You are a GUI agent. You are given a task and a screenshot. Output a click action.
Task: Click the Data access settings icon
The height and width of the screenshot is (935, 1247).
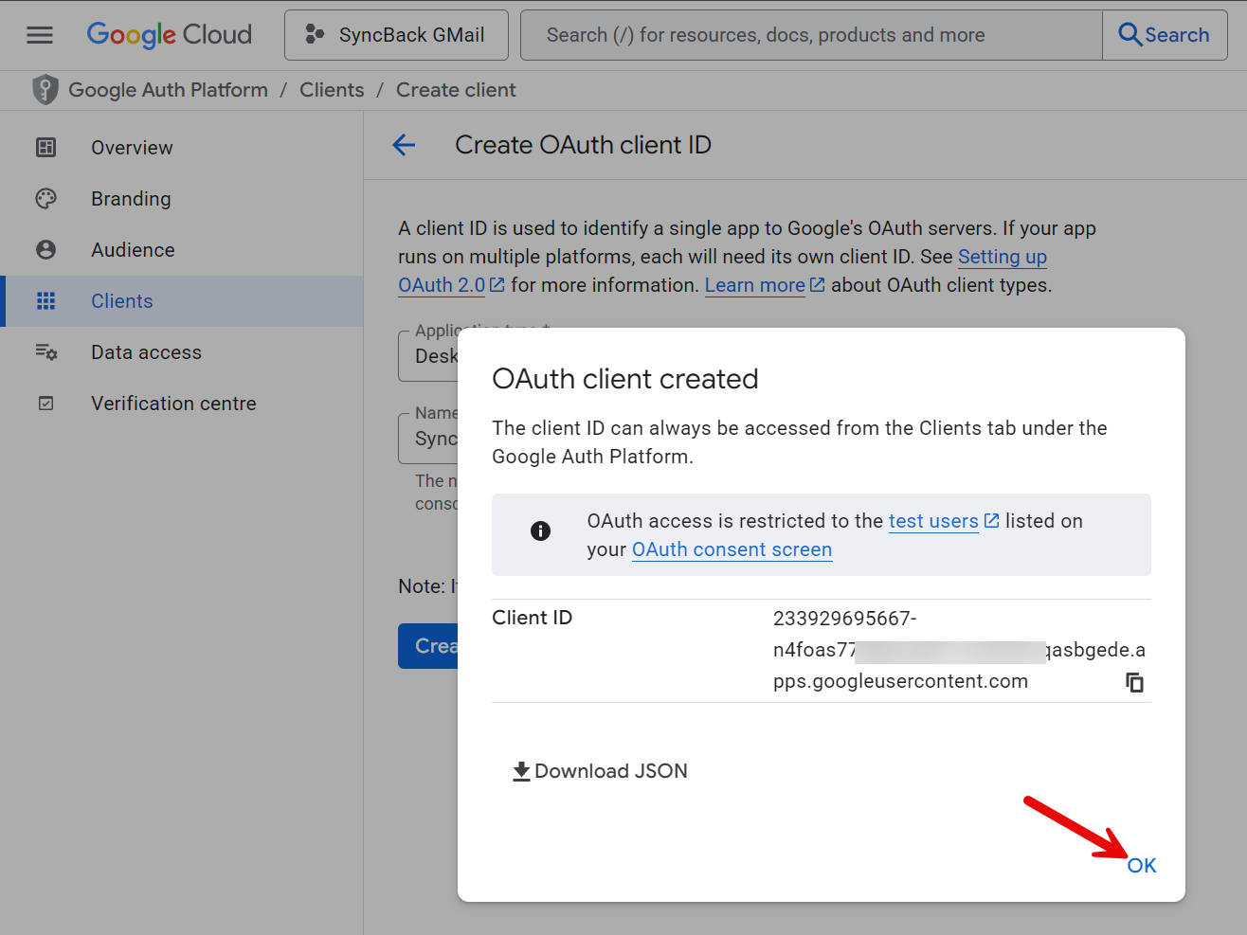click(45, 352)
